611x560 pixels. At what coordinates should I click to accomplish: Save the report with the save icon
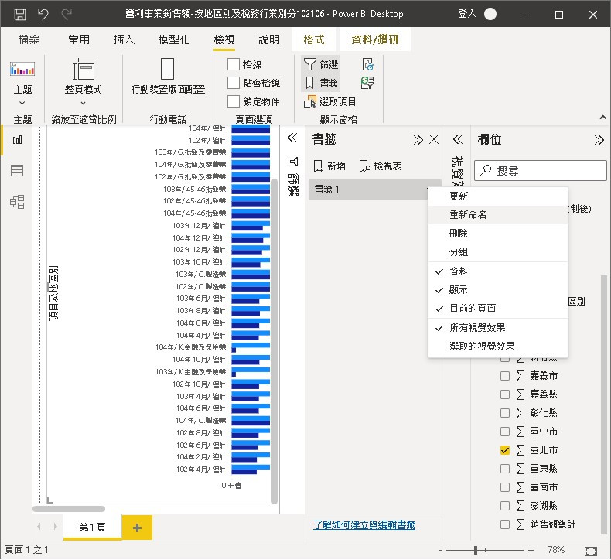click(x=20, y=15)
